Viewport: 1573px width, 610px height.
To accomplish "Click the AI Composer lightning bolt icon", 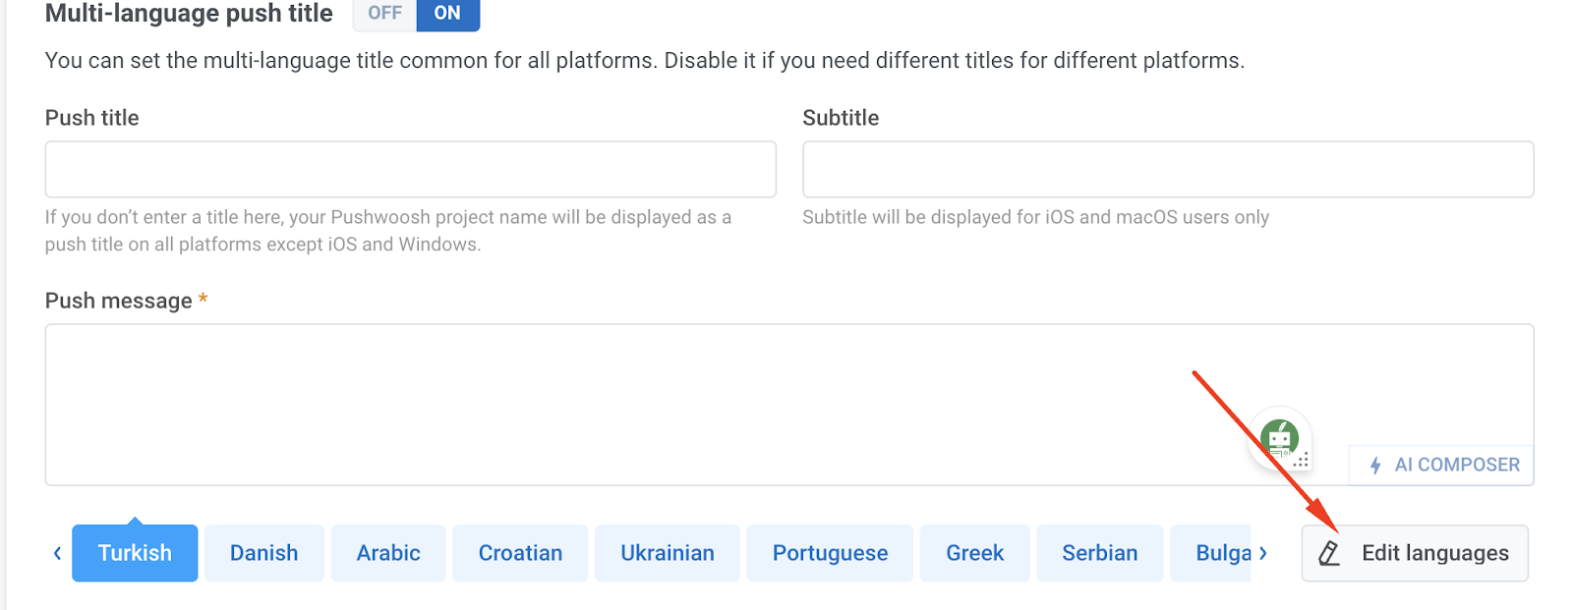I will 1375,466.
